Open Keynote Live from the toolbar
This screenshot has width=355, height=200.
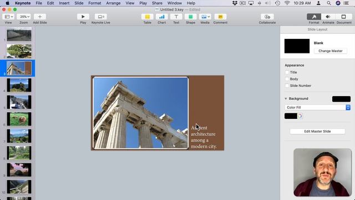101,17
